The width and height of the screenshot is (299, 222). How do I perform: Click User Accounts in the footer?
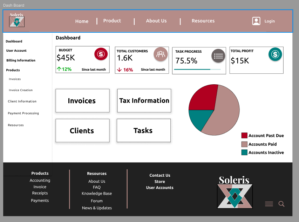click(160, 188)
